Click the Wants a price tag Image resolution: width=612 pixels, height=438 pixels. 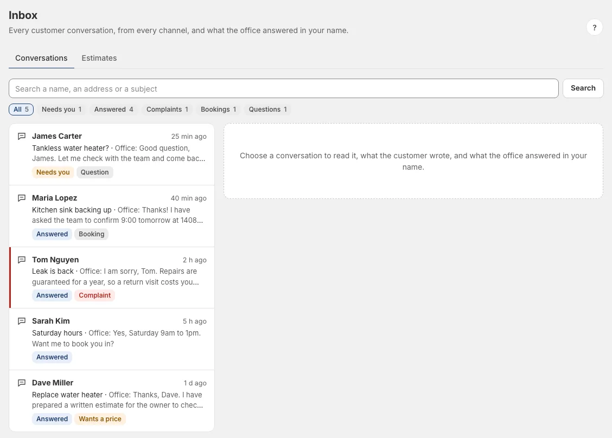coord(100,419)
